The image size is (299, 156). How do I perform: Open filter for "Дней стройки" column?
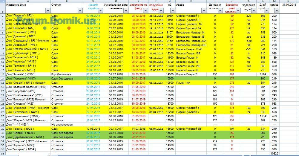pos(266,11)
